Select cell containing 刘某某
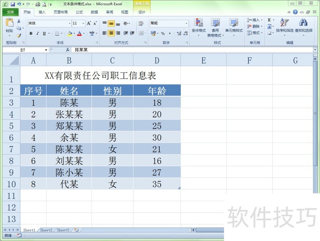The image size is (320, 241). pos(69,161)
